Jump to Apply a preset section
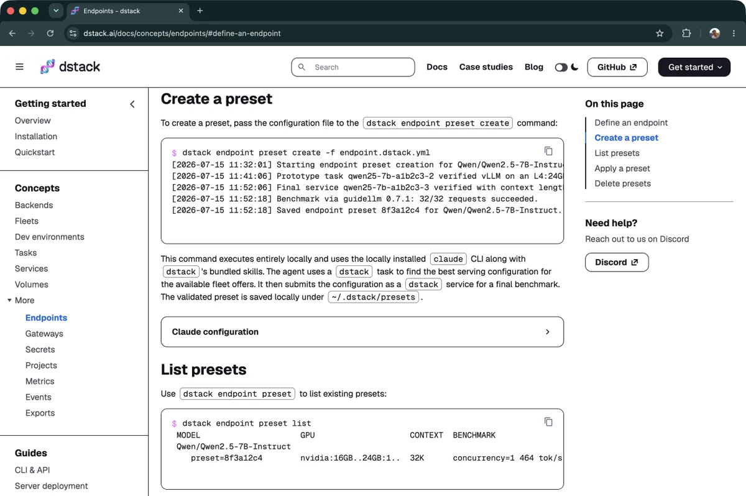Viewport: 746px width, 496px height. (622, 168)
